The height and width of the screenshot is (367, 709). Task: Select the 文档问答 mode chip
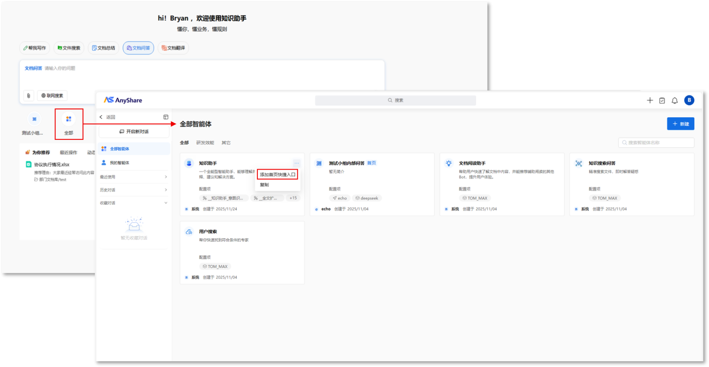point(138,48)
